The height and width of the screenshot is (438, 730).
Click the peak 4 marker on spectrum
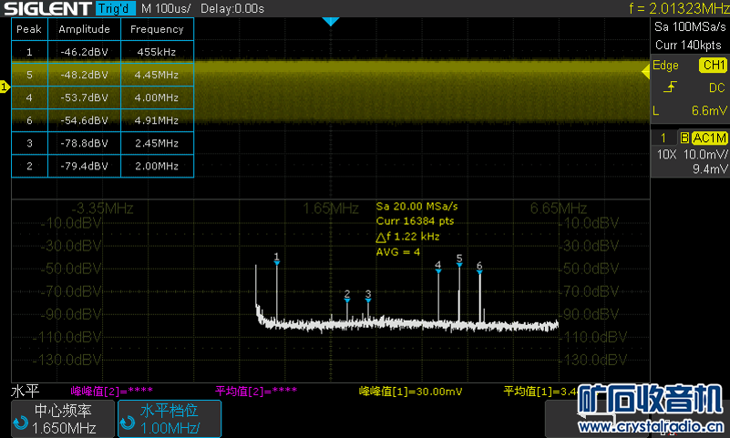438,268
